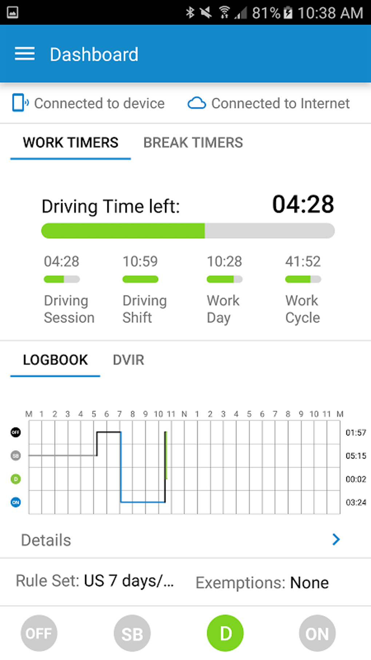Tap the SB row icon on the logbook graph
The width and height of the screenshot is (371, 660).
point(16,455)
